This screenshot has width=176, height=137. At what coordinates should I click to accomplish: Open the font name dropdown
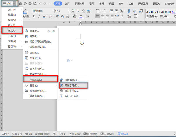click(x=53, y=11)
